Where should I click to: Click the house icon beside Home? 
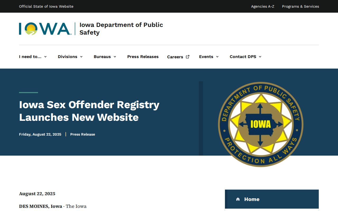coord(238,199)
